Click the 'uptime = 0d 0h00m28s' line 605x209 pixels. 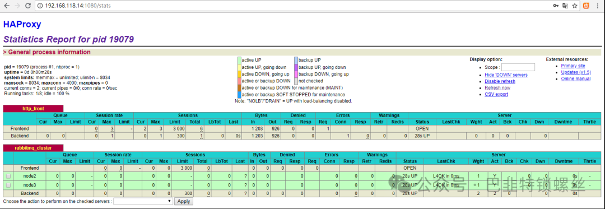[28, 72]
